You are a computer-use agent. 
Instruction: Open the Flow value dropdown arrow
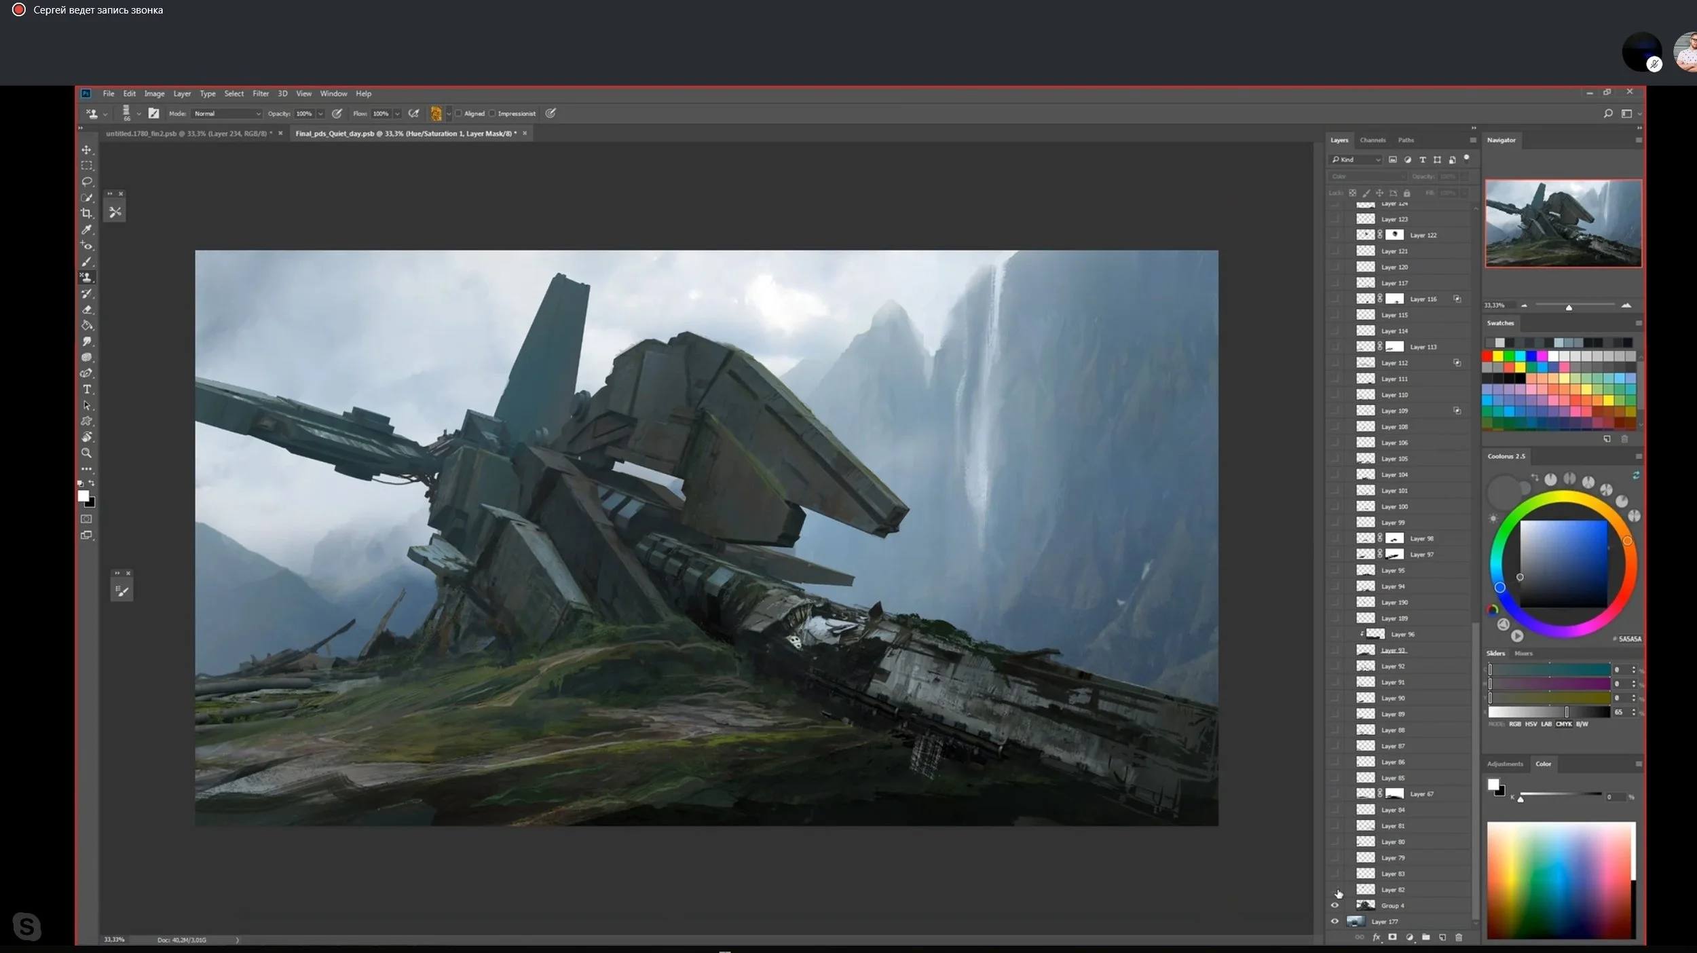click(397, 113)
